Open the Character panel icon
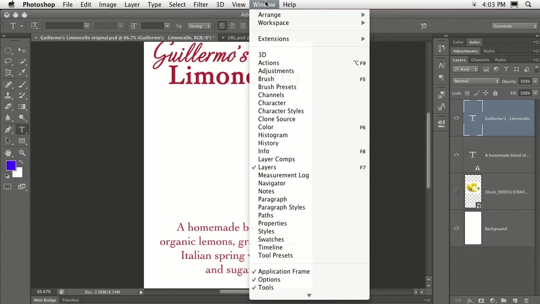Screen dimensions: 540x304 click(441, 66)
